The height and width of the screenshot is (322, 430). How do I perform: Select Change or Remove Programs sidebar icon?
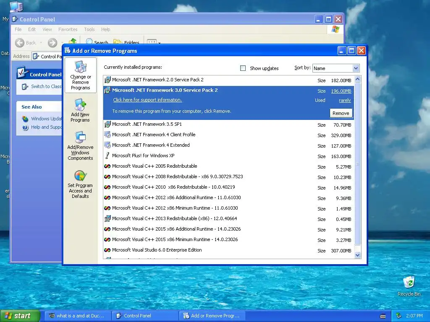tap(80, 75)
